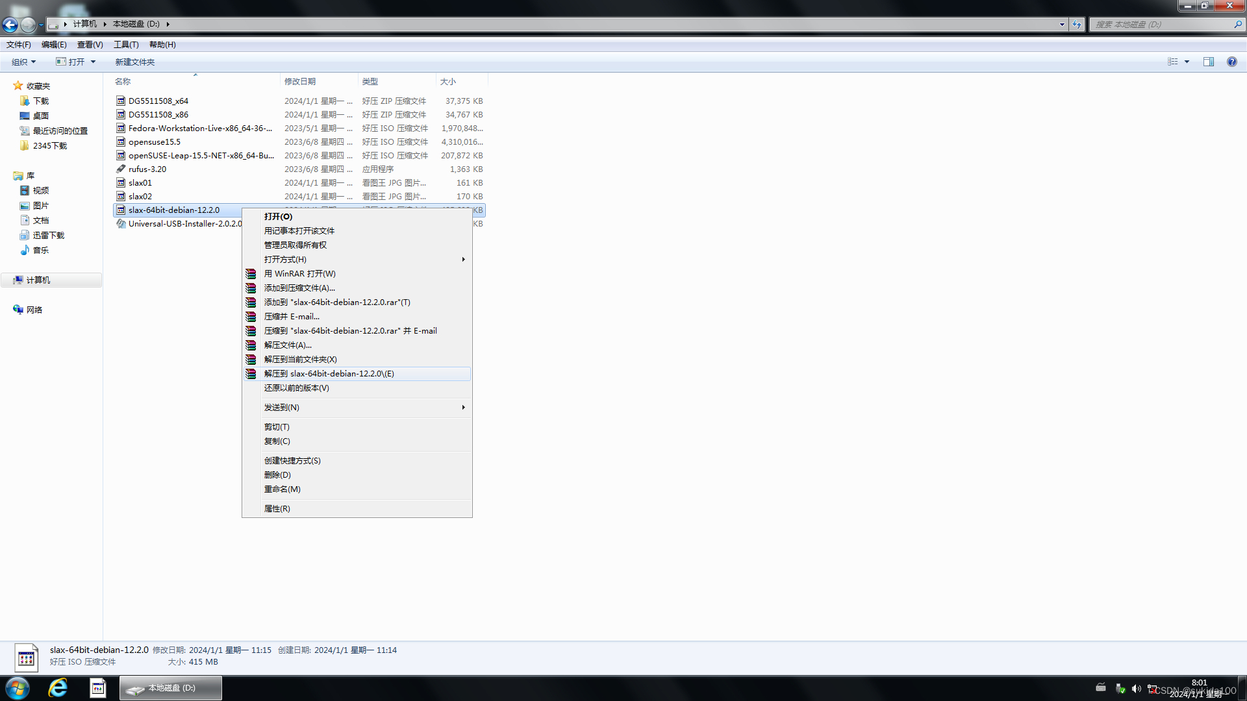Image resolution: width=1247 pixels, height=701 pixels.
Task: Open the 工具(T) menu
Action: click(x=126, y=45)
